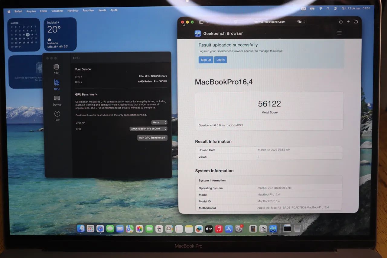Viewport: 387px width, 258px height.
Task: Click the Indaial weather widget
Action: pos(60,34)
